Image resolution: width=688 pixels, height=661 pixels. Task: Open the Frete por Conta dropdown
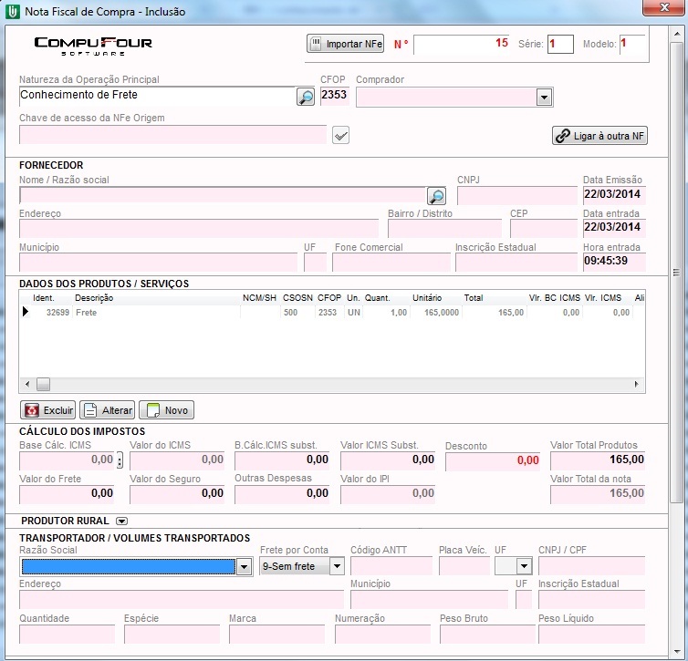click(337, 567)
